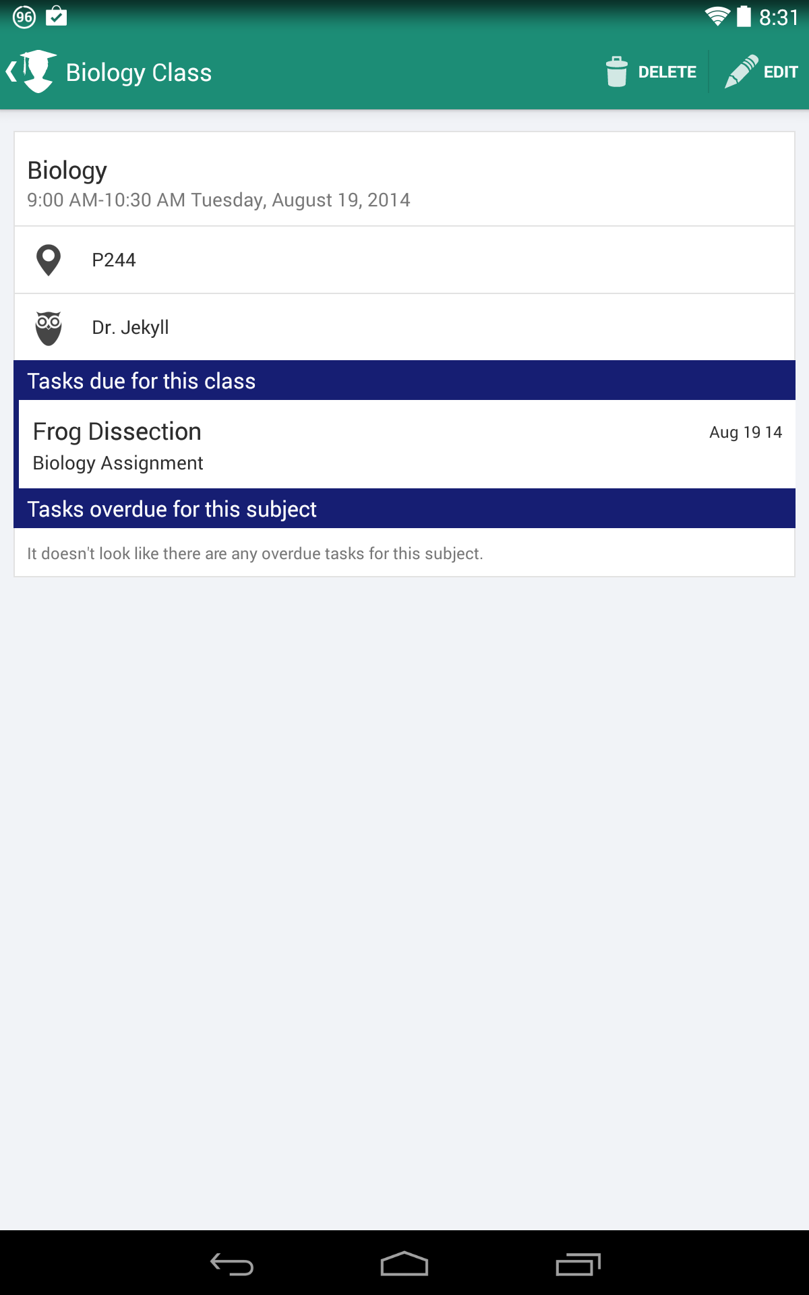
Task: Tap the location pin icon
Action: coord(49,260)
